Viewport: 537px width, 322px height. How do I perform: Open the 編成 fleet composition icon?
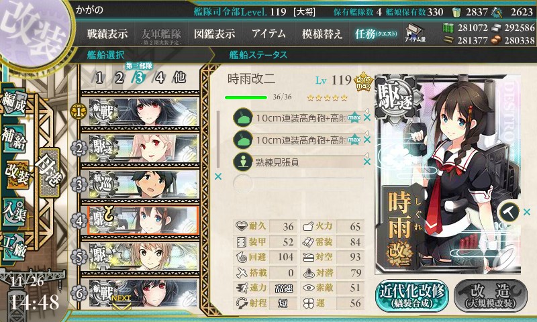pyautogui.click(x=13, y=103)
